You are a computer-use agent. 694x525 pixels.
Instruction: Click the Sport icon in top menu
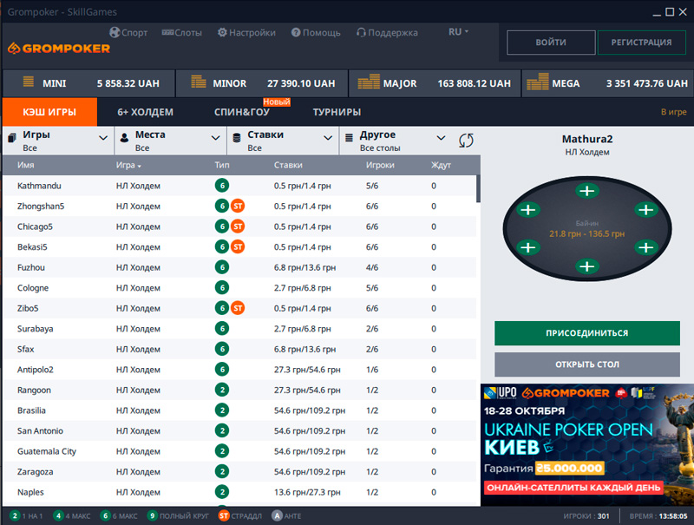click(115, 32)
